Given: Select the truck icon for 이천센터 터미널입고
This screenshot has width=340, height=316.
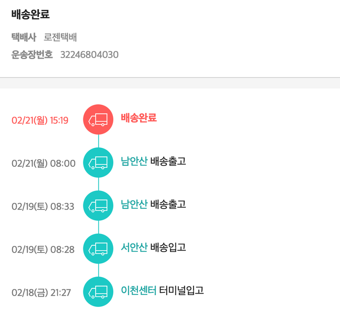Looking at the screenshot, I should click(98, 292).
